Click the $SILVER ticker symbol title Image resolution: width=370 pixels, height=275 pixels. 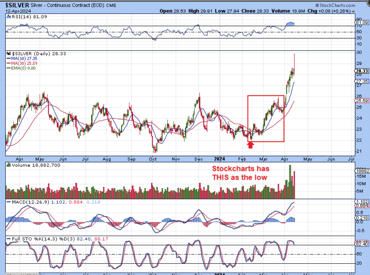click(x=17, y=5)
